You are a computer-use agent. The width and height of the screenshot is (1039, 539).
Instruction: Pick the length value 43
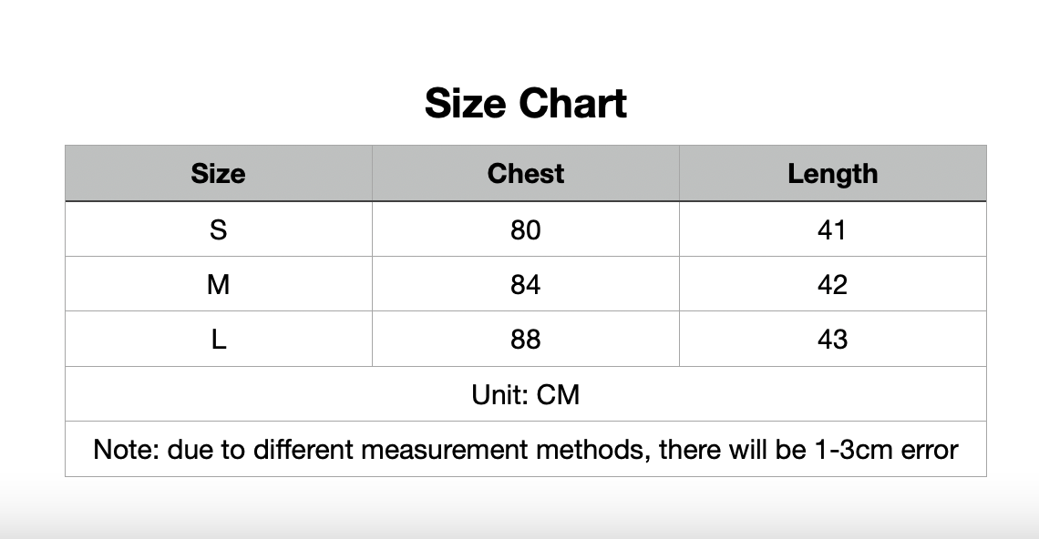pos(833,340)
